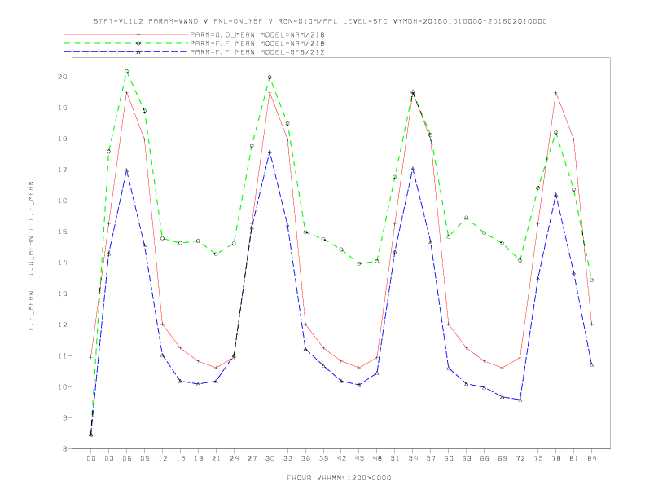Screen dimensions: 645x499
Task: Click x-axis forecast hour label 21
Action: (216, 458)
